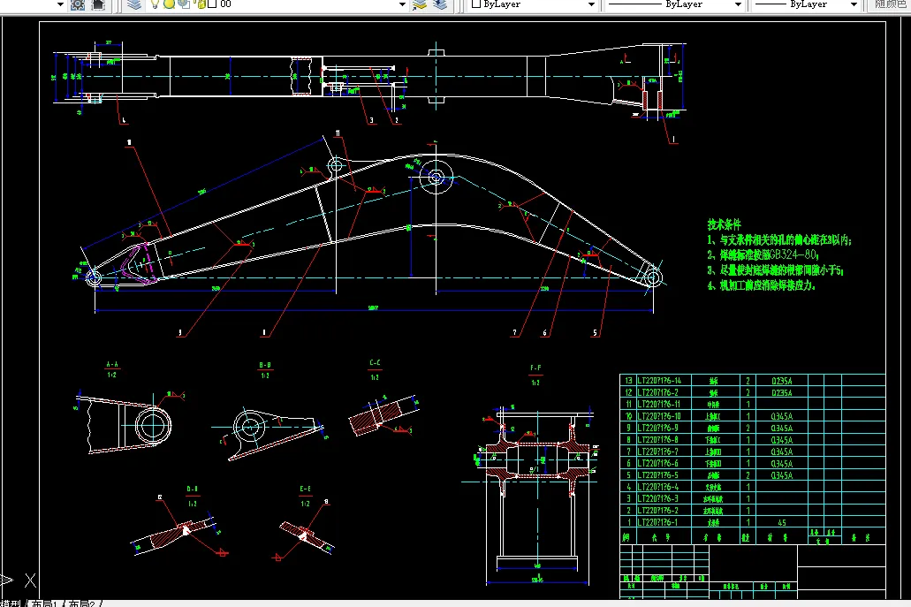Select the 技术条件 heading text
The image size is (911, 607).
pos(724,224)
